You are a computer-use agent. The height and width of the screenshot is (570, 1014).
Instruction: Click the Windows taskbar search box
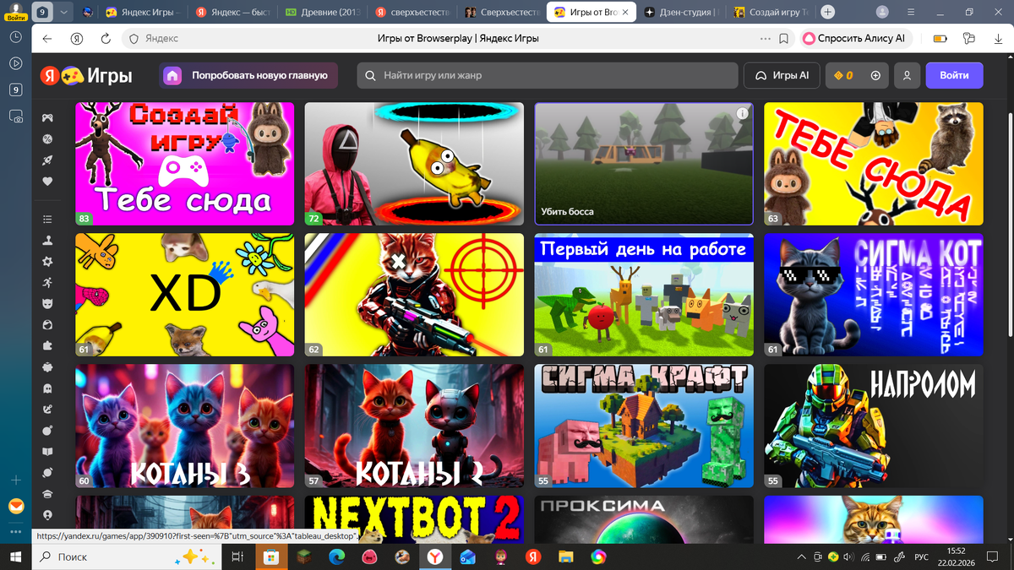127,557
